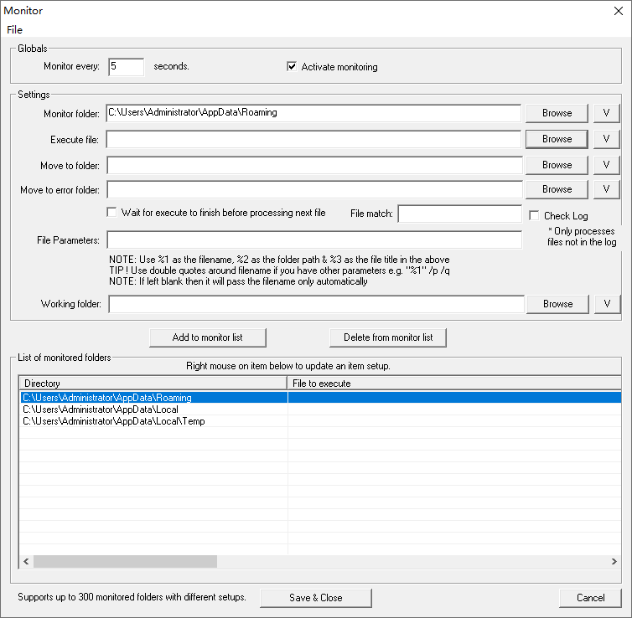
Task: Click the Save & Close button
Action: coord(315,598)
